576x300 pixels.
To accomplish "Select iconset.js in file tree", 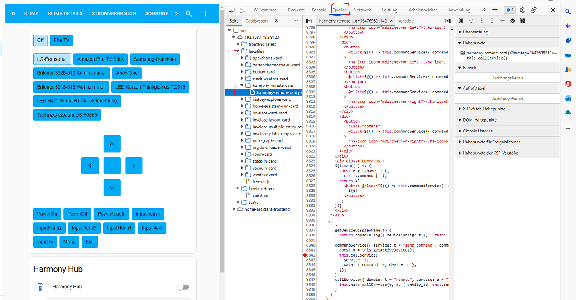I will click(261, 182).
